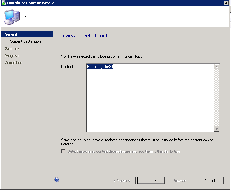Click the Distribute Content Wizard title icon
231x190 pixels.
4,3
